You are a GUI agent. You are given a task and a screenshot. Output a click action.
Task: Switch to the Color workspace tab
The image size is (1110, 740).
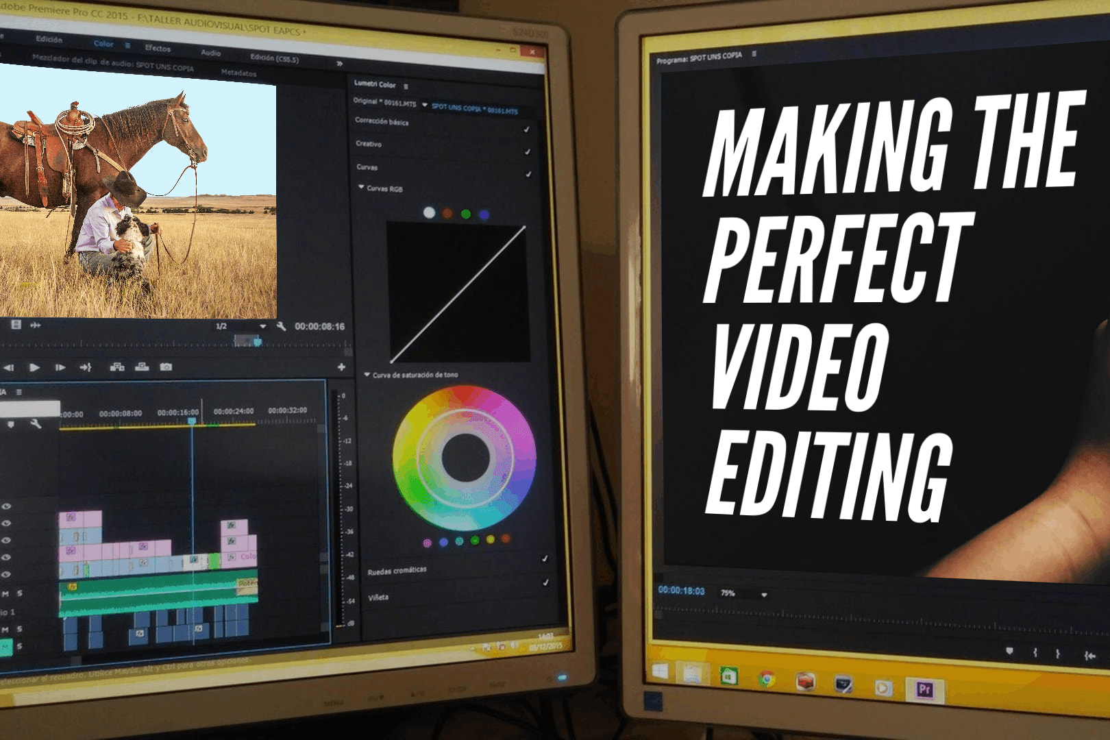pyautogui.click(x=103, y=44)
